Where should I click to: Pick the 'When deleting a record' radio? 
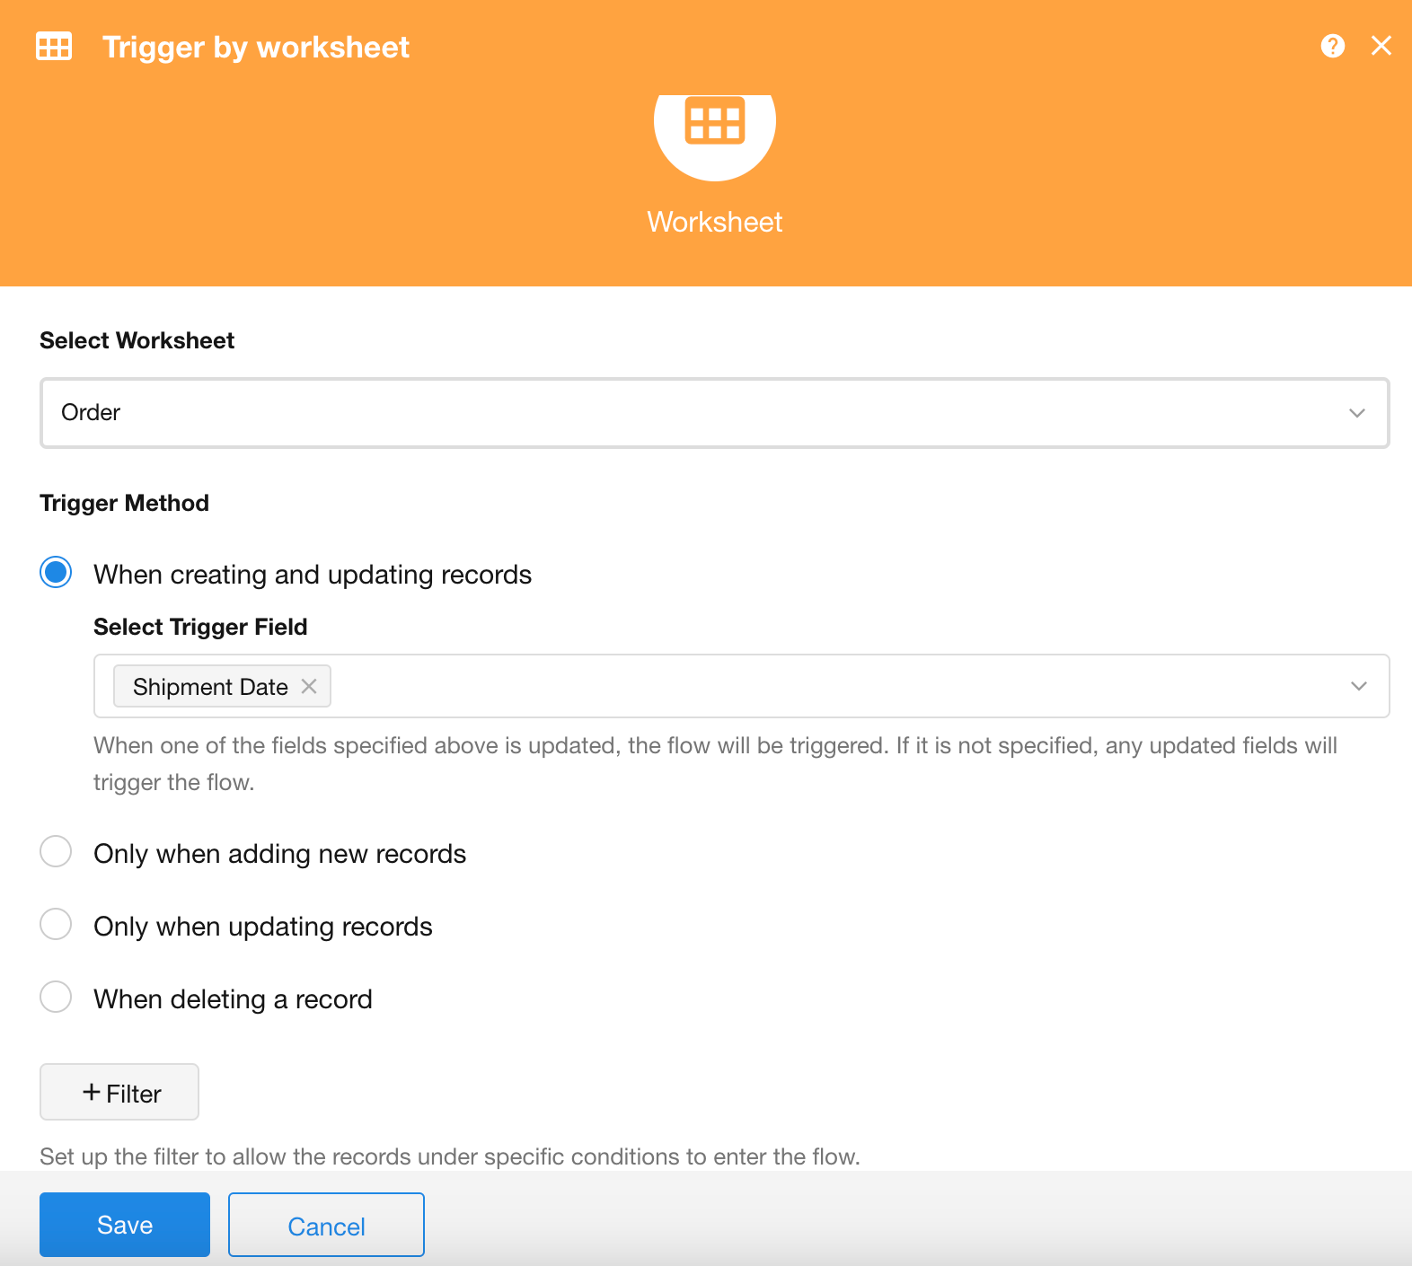point(56,998)
